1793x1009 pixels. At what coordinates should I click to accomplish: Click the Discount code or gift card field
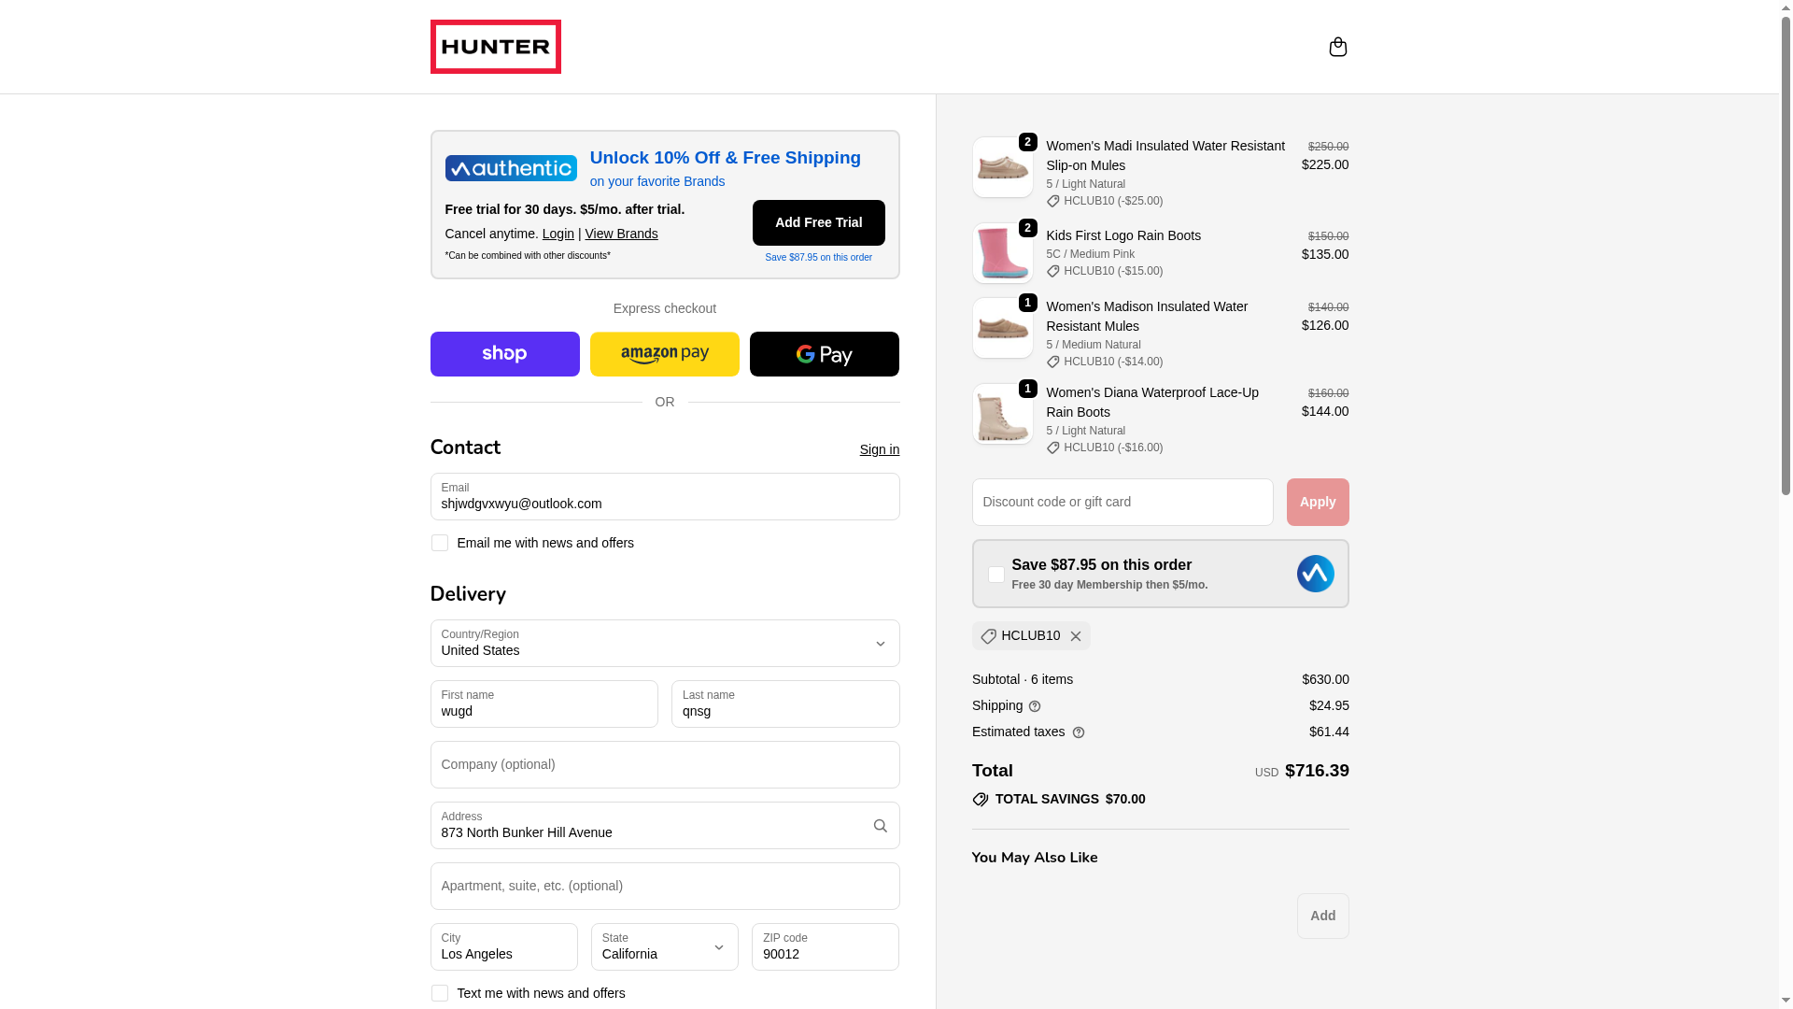[1122, 503]
